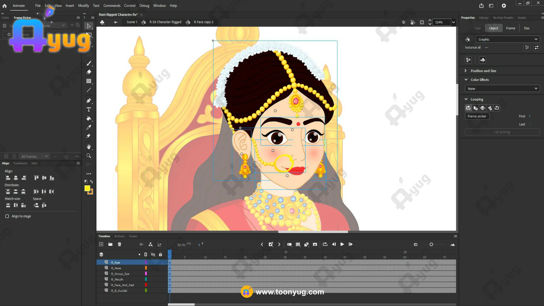The image size is (544, 306).
Task: Select the Paint Bucket tool
Action: [x=89, y=118]
